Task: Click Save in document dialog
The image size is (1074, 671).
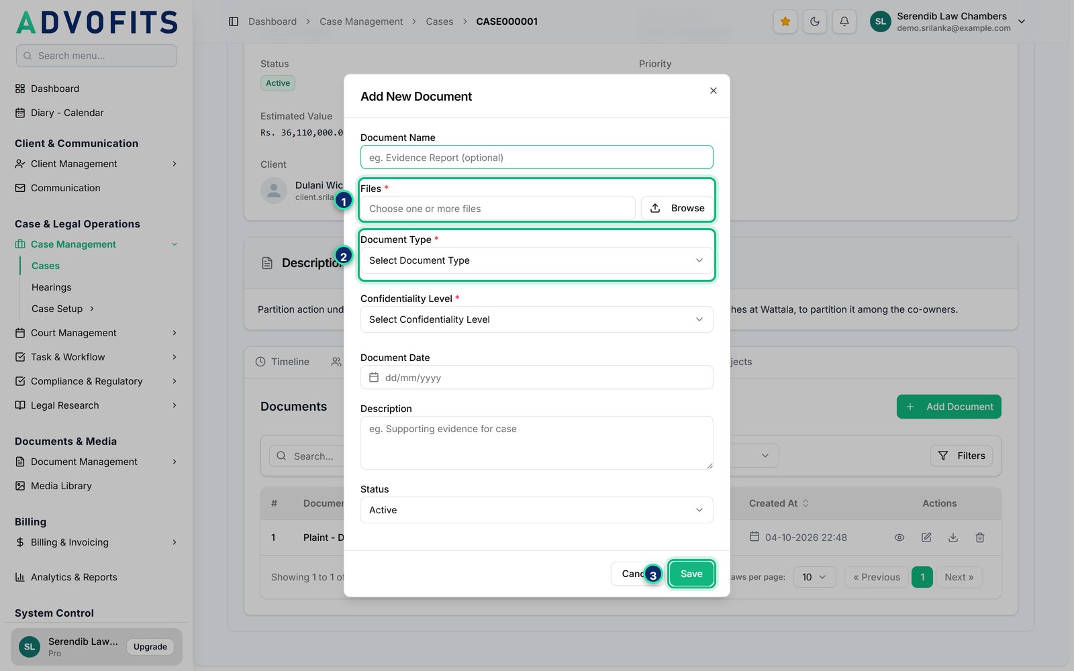Action: point(691,574)
